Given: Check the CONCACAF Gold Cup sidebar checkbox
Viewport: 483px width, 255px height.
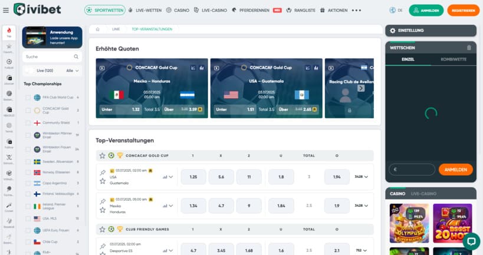Looking at the screenshot, I should [x=28, y=111].
